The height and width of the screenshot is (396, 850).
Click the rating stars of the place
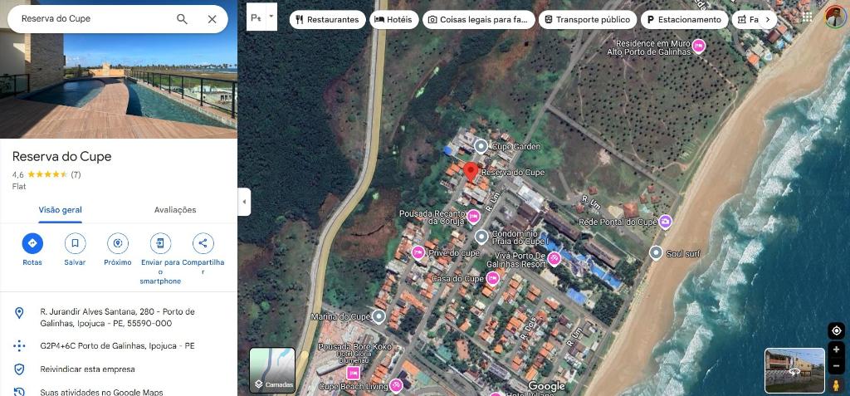[47, 174]
